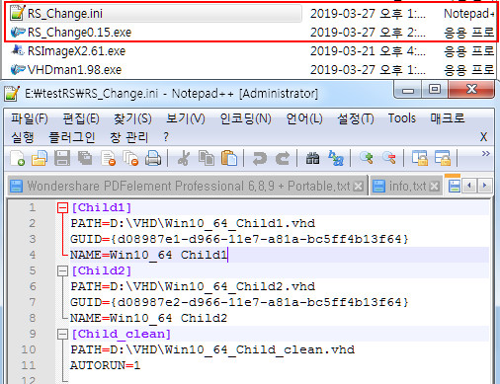Image resolution: width=500 pixels, height=384 pixels.
Task: Open the 설정(T) menu
Action: coord(356,118)
